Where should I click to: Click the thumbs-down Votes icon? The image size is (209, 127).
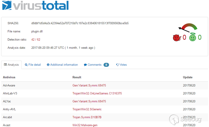(117, 65)
